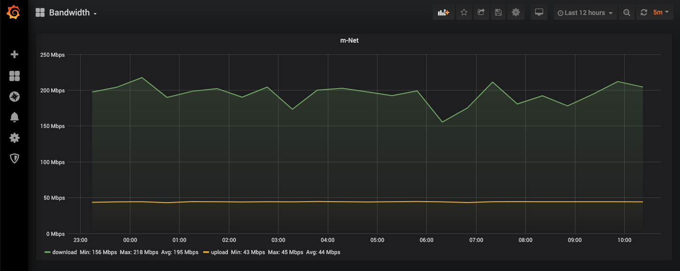Click the 03:00 x-axis time label
This screenshot has height=271, width=680.
click(x=278, y=240)
